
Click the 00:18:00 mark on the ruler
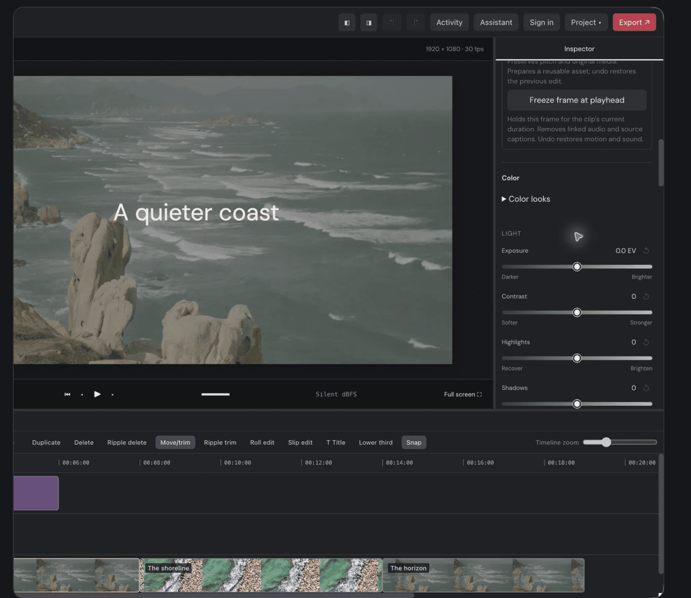(x=561, y=463)
